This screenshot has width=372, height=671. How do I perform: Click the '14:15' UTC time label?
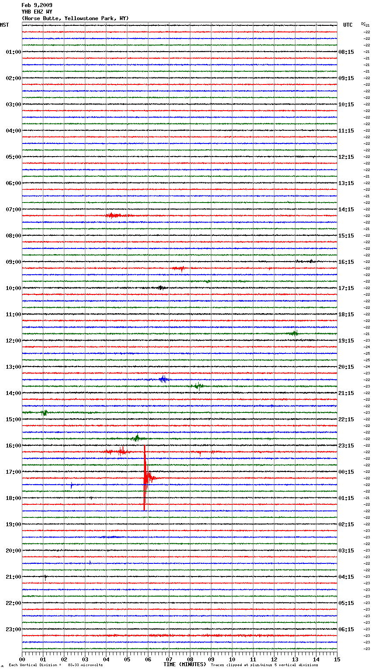[346, 210]
